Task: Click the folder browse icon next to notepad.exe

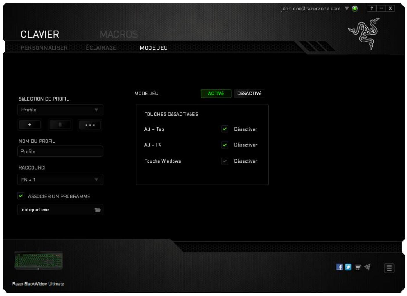Action: tap(97, 210)
